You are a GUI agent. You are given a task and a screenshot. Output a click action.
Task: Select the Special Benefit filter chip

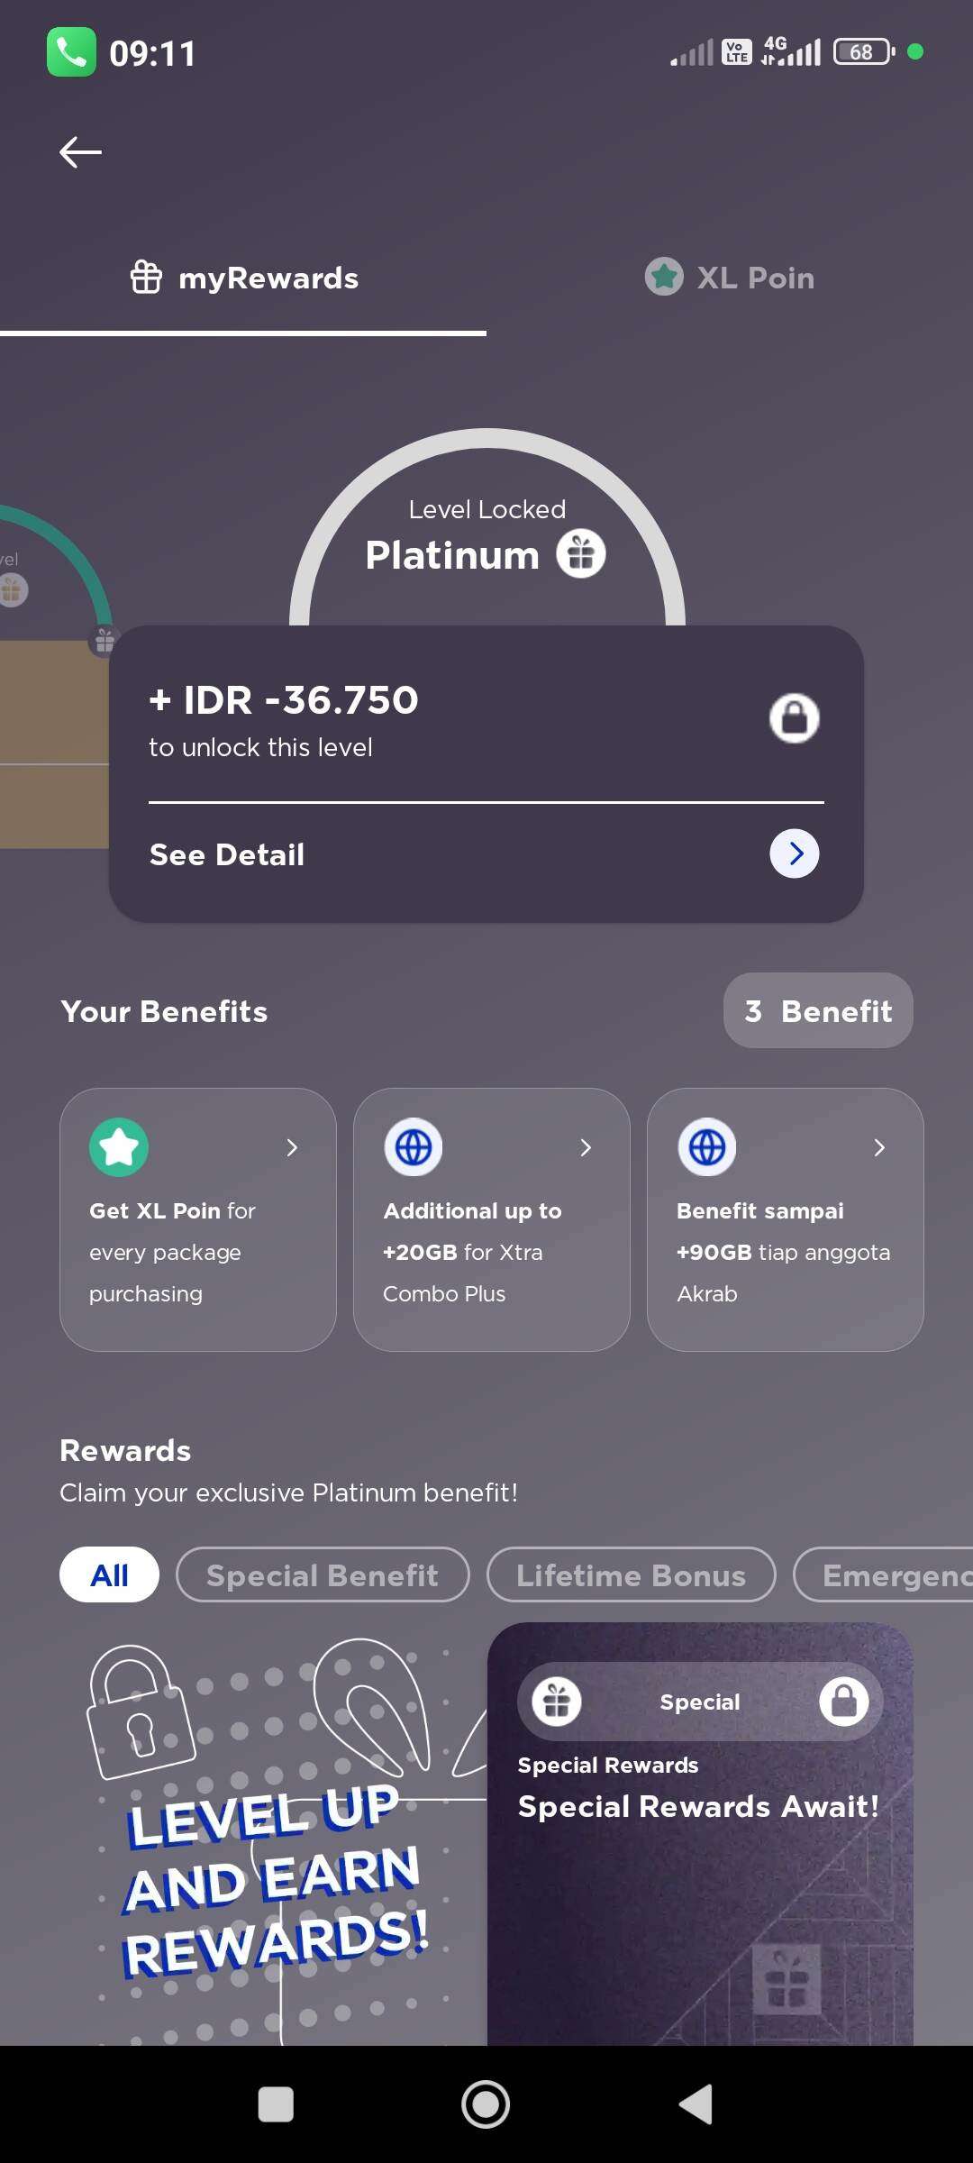tap(323, 1574)
